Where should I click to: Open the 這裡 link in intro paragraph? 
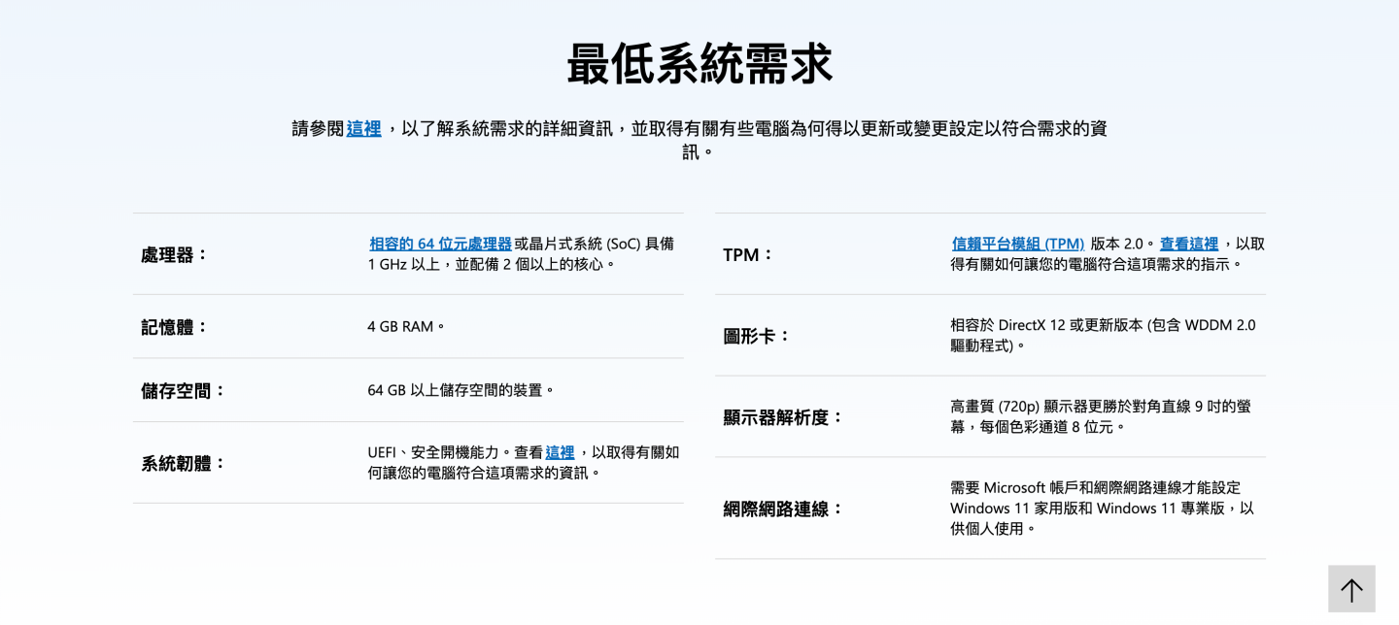click(363, 128)
